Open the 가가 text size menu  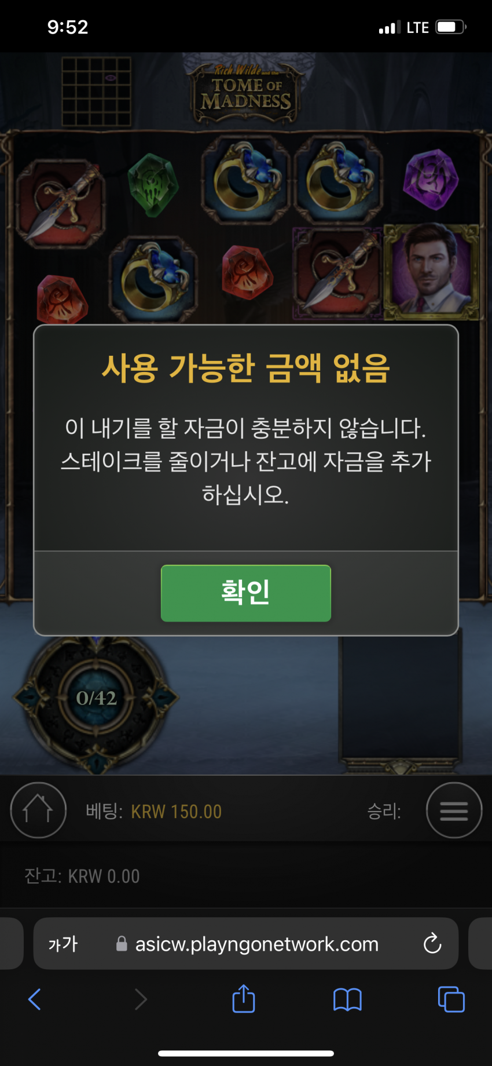click(63, 944)
